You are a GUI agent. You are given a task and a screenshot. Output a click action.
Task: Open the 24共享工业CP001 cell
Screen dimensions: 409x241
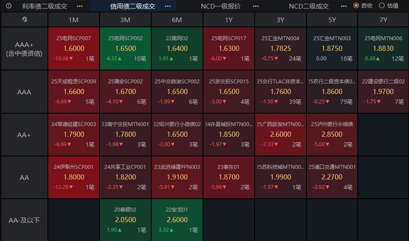(x=125, y=177)
